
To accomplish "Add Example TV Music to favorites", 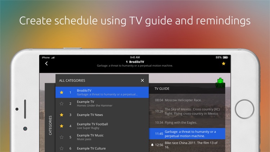I will coord(62,137).
